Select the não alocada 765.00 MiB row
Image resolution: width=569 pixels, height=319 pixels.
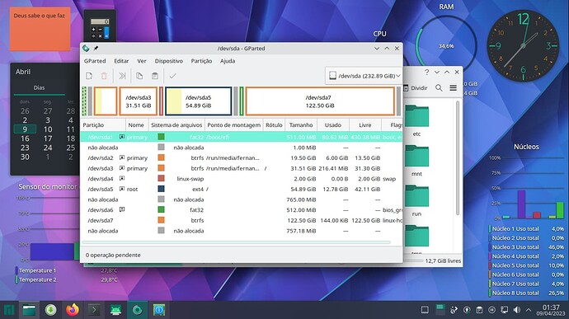click(x=242, y=199)
